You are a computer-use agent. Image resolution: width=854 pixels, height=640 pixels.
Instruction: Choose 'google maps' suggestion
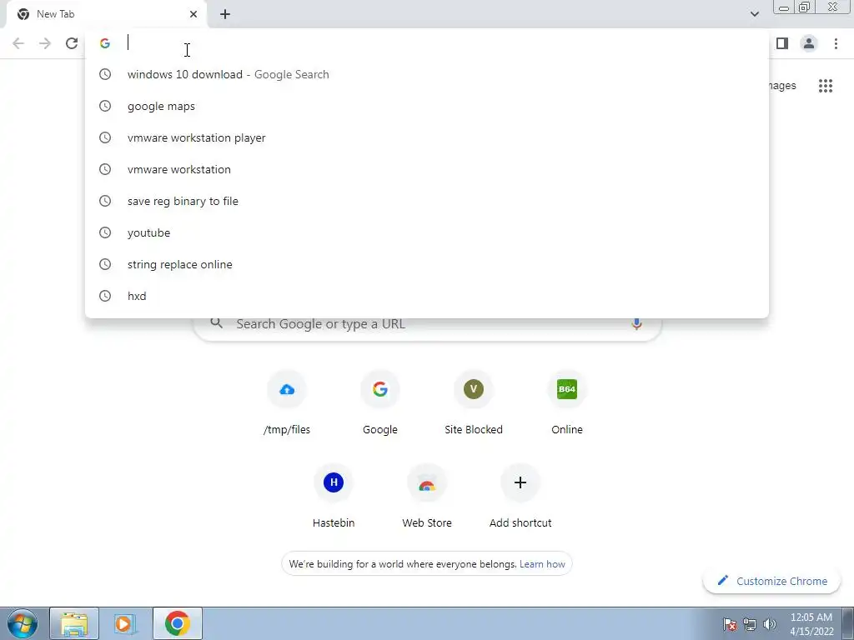tap(426, 106)
